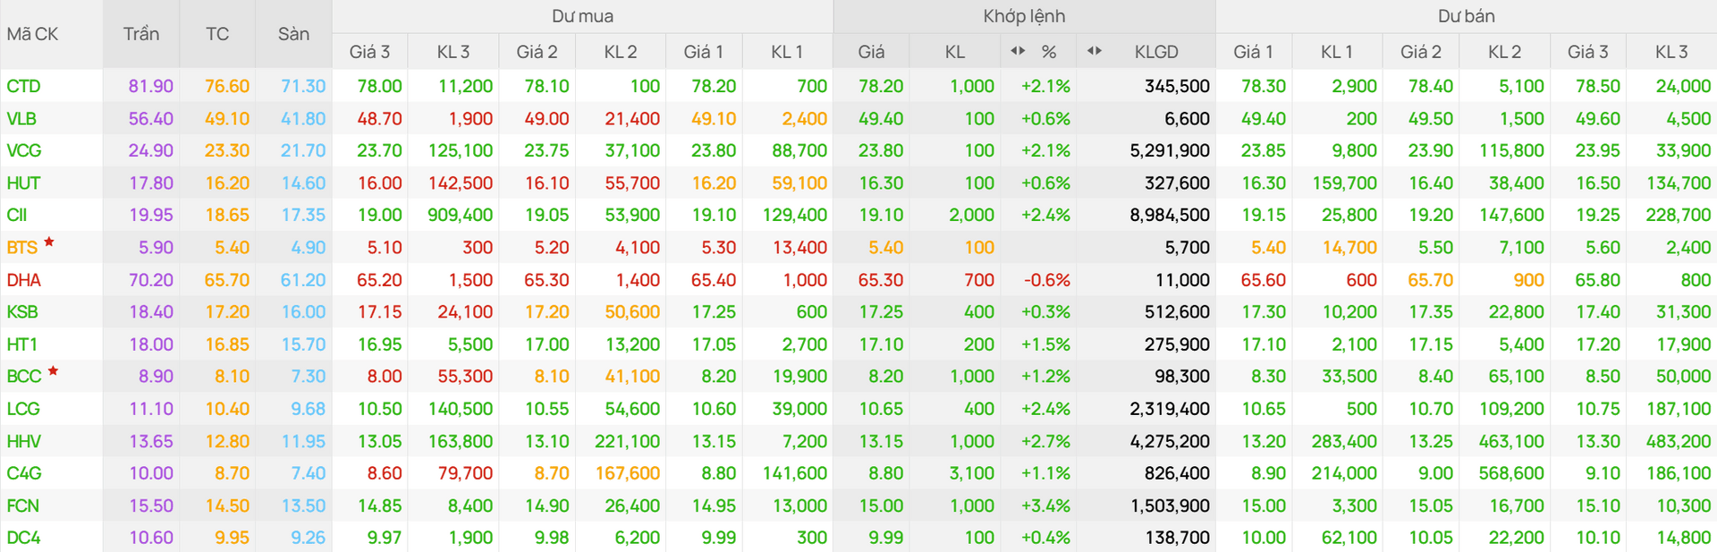Click the DC4 ticker symbol
The height and width of the screenshot is (552, 1717).
[23, 538]
